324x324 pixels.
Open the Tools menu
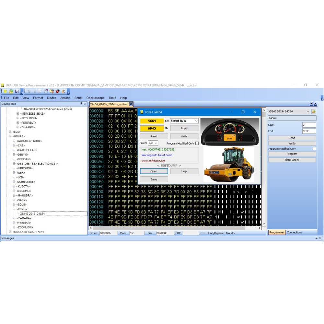(112, 98)
